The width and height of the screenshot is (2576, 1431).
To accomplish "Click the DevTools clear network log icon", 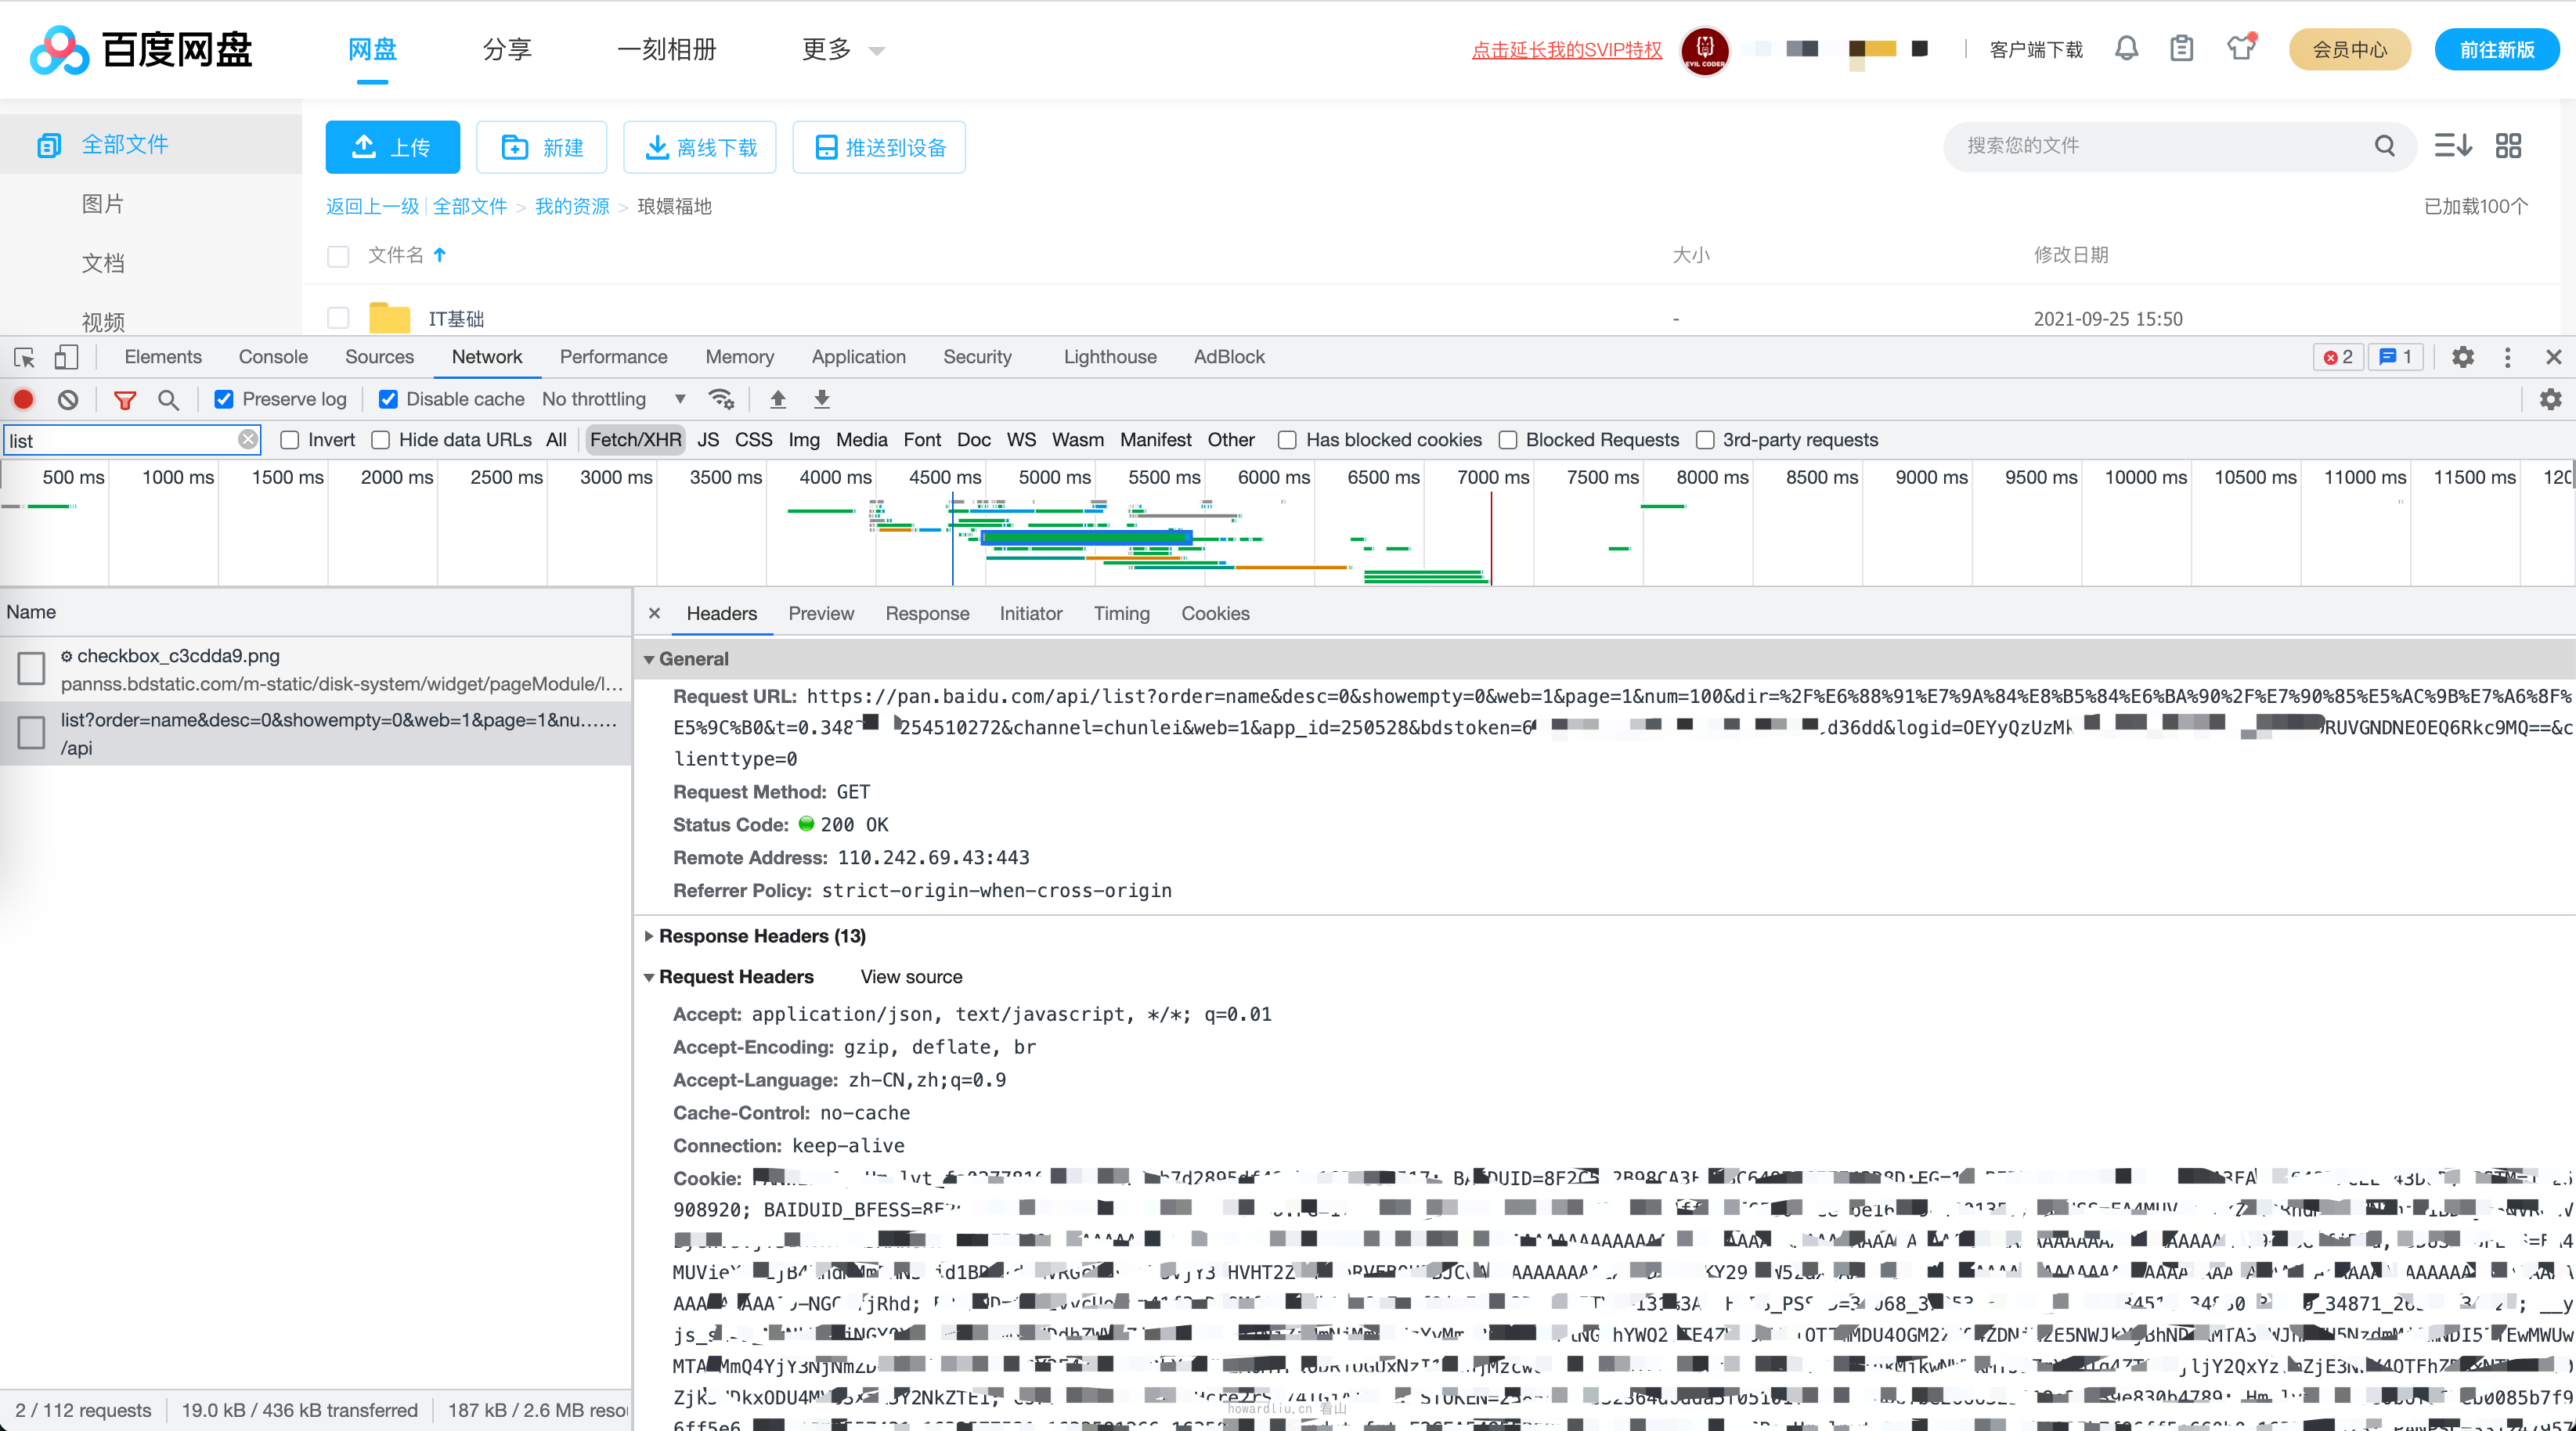I will coord(68,400).
